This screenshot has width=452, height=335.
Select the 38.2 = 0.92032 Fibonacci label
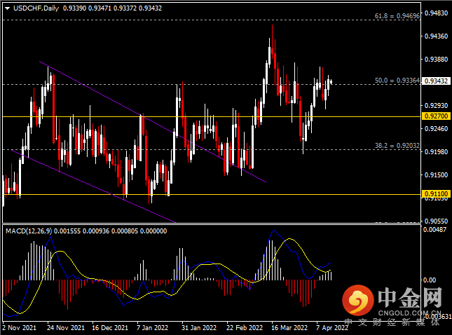[397, 146]
